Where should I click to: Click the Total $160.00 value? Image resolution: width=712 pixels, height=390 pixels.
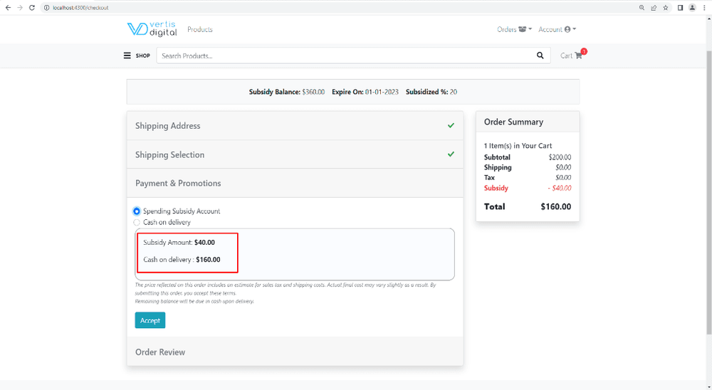point(556,206)
